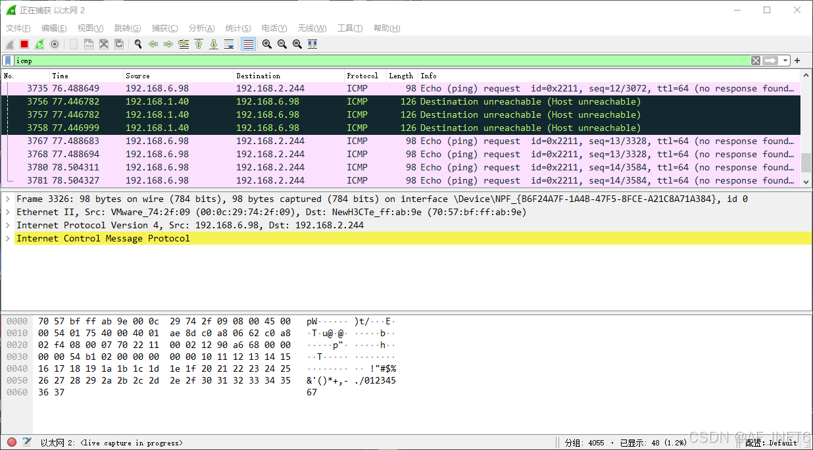Open capture options gear icon
Image resolution: width=813 pixels, height=450 pixels.
point(55,44)
